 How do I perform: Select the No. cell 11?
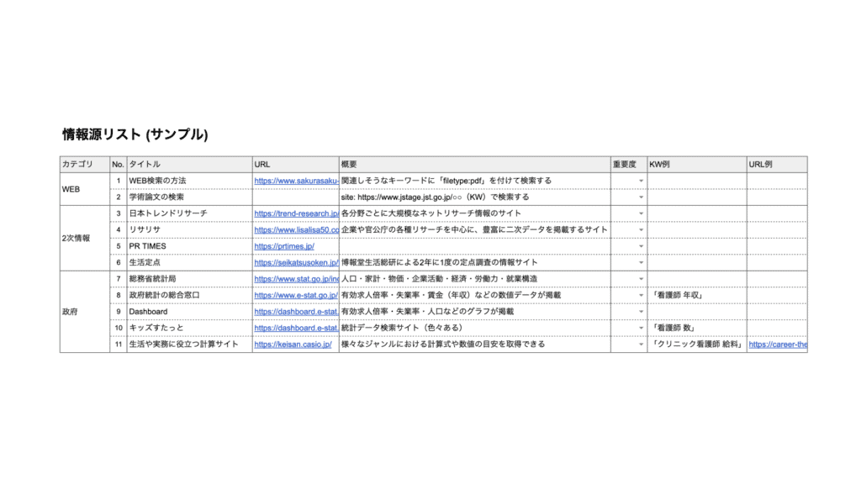coord(118,344)
